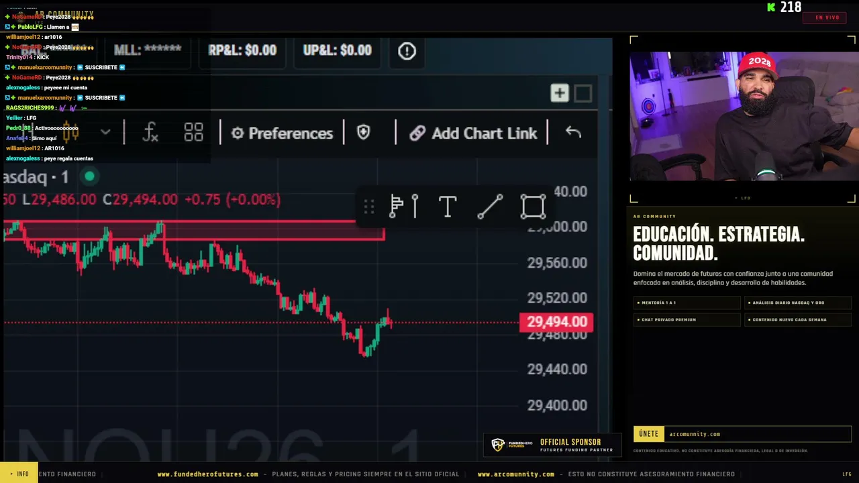This screenshot has width=859, height=483.
Task: Select the trend line drawing tool
Action: (490, 207)
